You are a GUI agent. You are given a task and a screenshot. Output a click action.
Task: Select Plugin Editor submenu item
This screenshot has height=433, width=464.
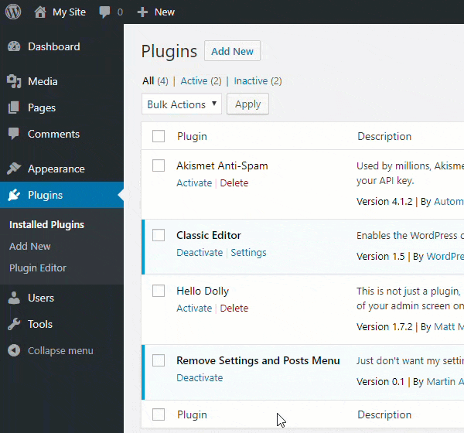[38, 268]
